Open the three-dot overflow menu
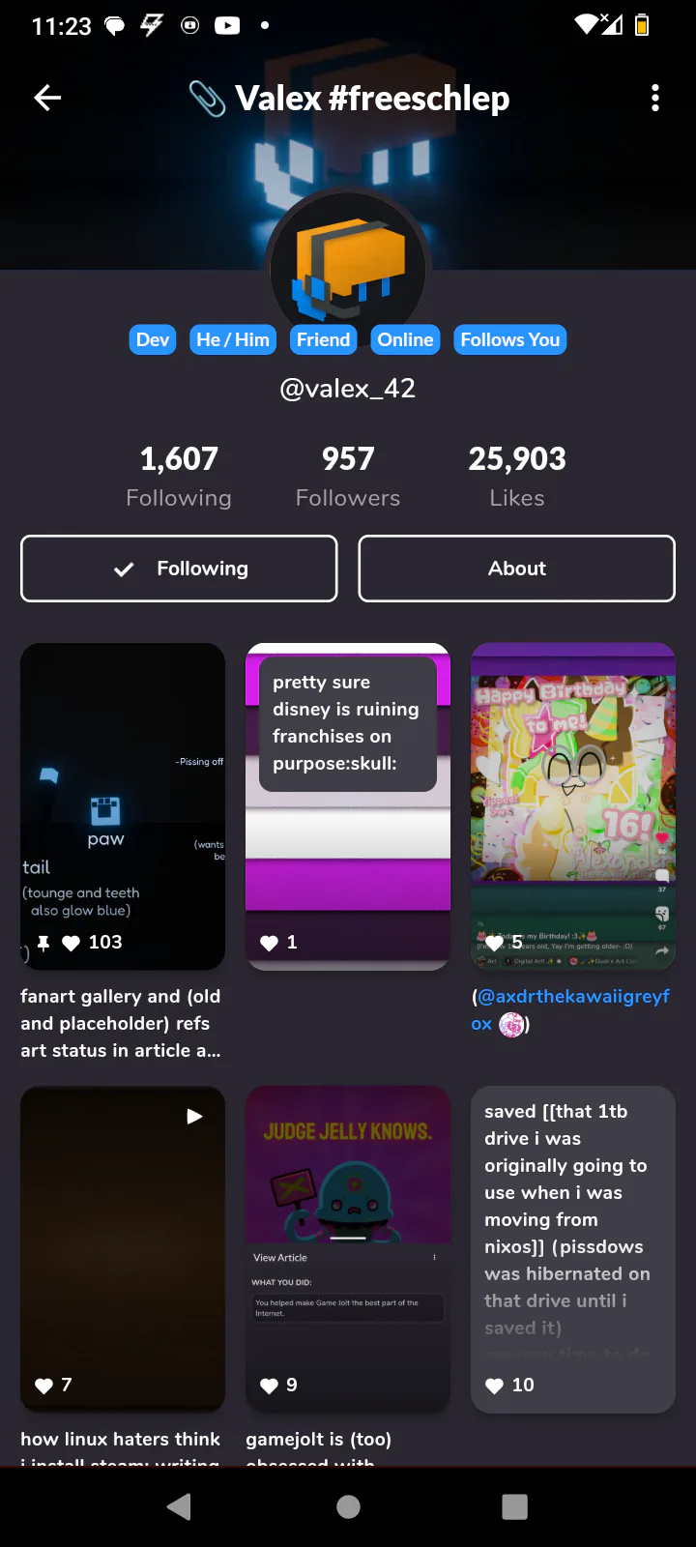 point(655,98)
